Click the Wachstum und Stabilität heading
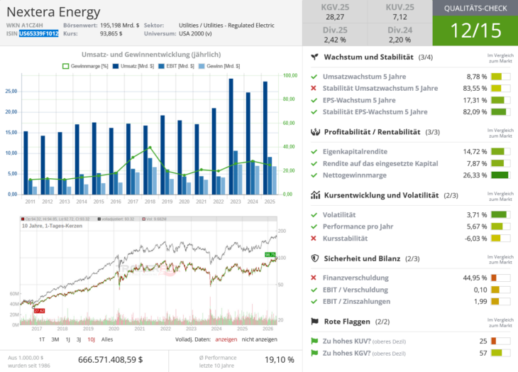The image size is (518, 372). 368,58
